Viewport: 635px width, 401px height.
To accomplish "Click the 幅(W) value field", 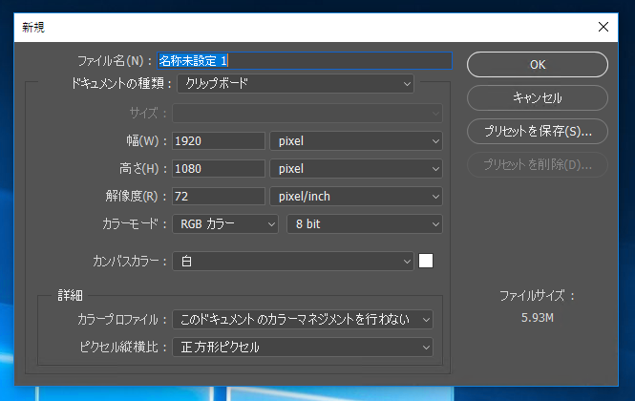I will point(219,141).
